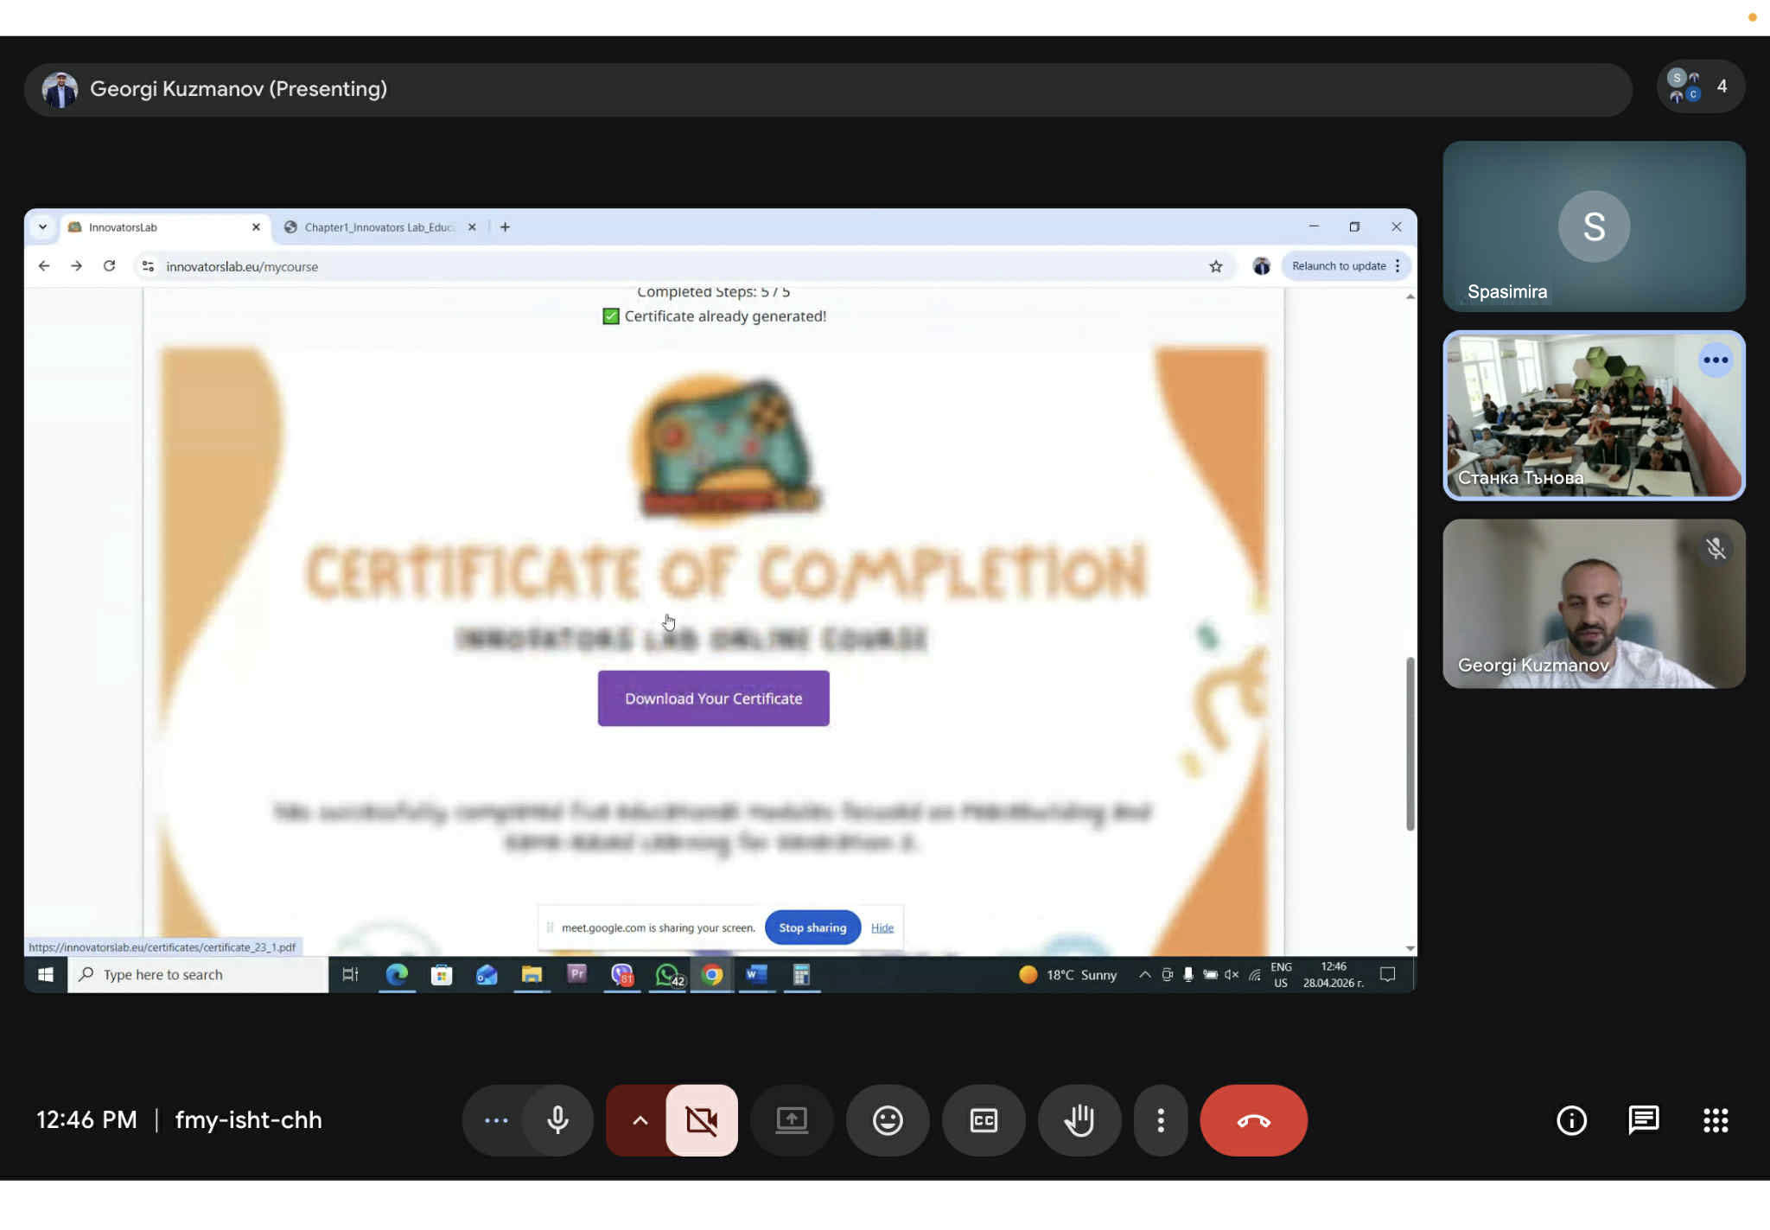1770x1230 pixels.
Task: Turn on the camera in Meet
Action: 702,1120
